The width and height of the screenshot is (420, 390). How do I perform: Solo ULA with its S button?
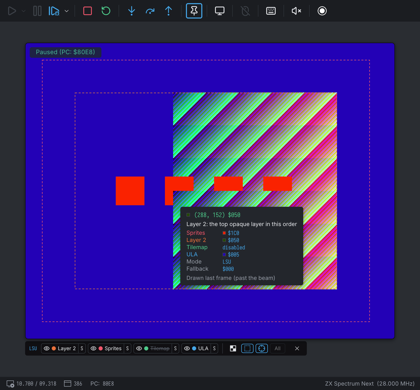point(214,348)
